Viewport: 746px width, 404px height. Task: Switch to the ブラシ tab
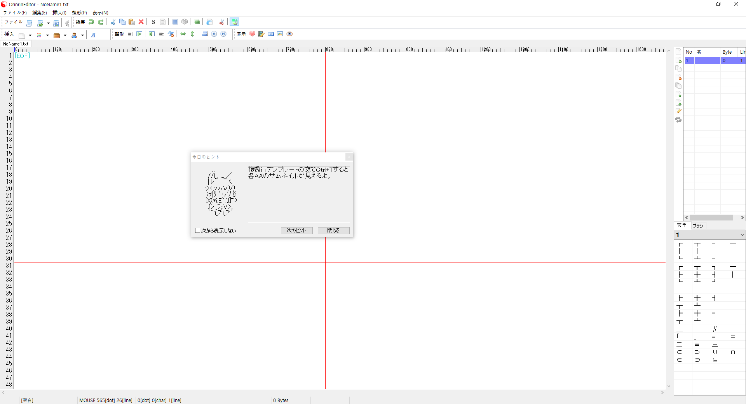pyautogui.click(x=698, y=226)
